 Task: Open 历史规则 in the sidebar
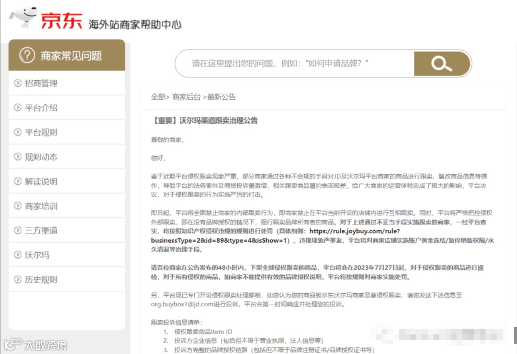click(x=67, y=279)
